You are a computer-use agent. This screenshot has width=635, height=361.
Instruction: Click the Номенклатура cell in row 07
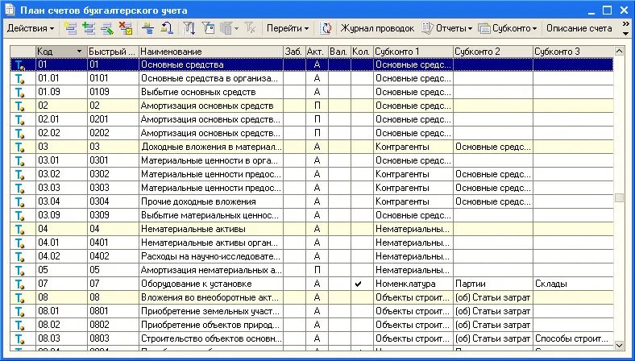pyautogui.click(x=413, y=284)
